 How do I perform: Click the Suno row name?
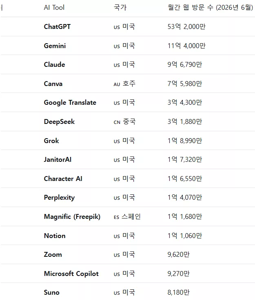point(51,292)
